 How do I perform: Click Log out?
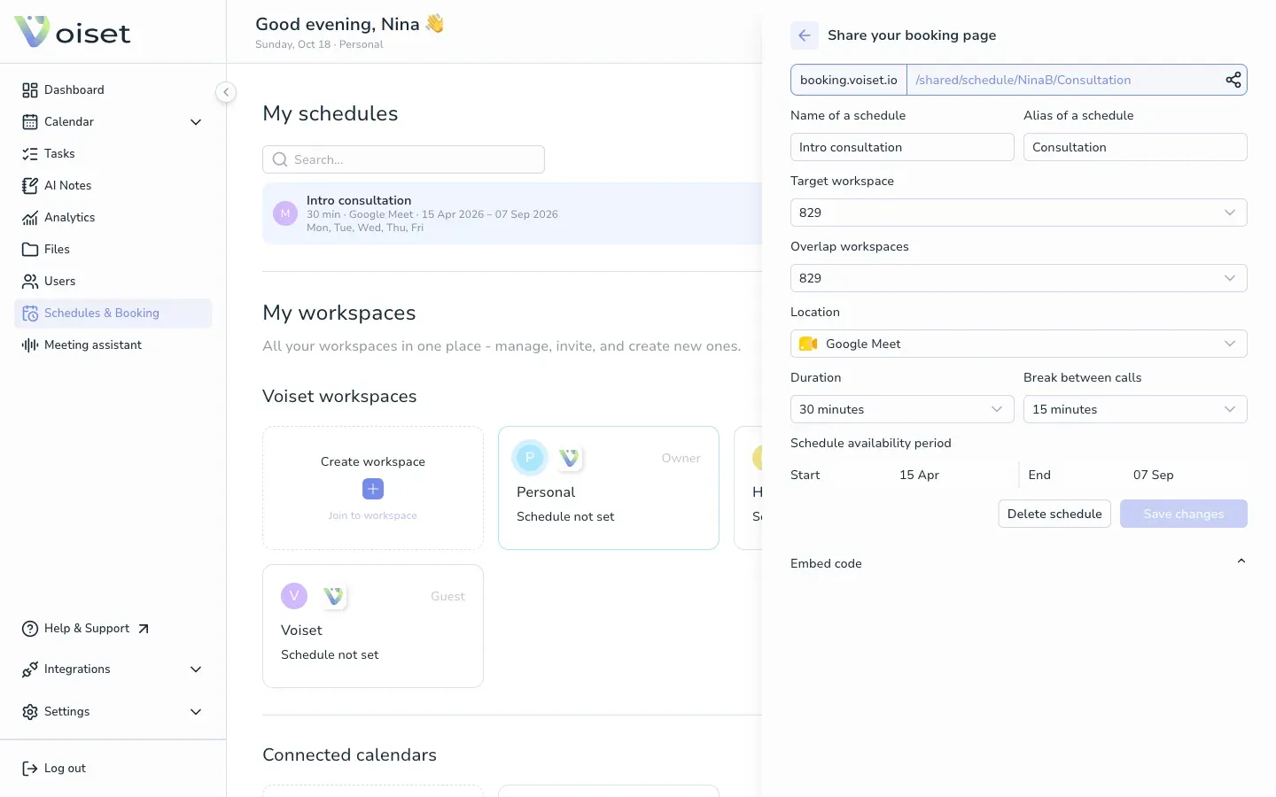(x=65, y=768)
